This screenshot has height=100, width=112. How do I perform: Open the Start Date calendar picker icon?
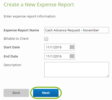[x=72, y=47]
